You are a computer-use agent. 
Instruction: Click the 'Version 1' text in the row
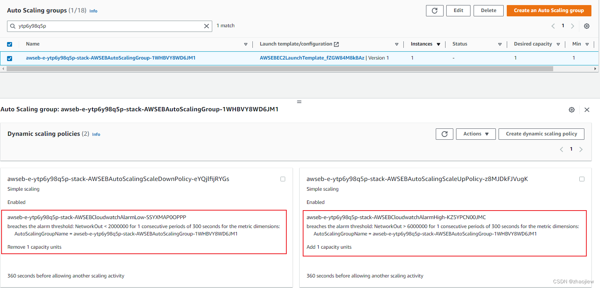pos(379,58)
